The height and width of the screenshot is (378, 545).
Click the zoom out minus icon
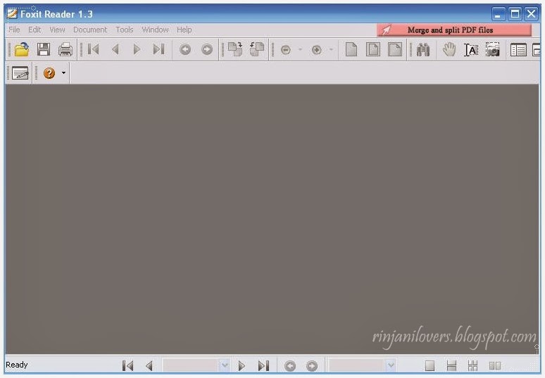286,50
